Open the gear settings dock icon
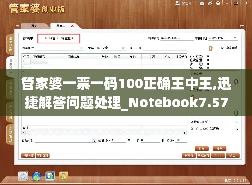 click(23, 176)
